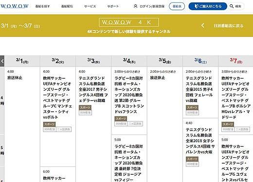The height and width of the screenshot is (182, 253).
Task: Click the スポーツ tag under ボルシアMGvsレアル・マドリード
Action: point(228,124)
